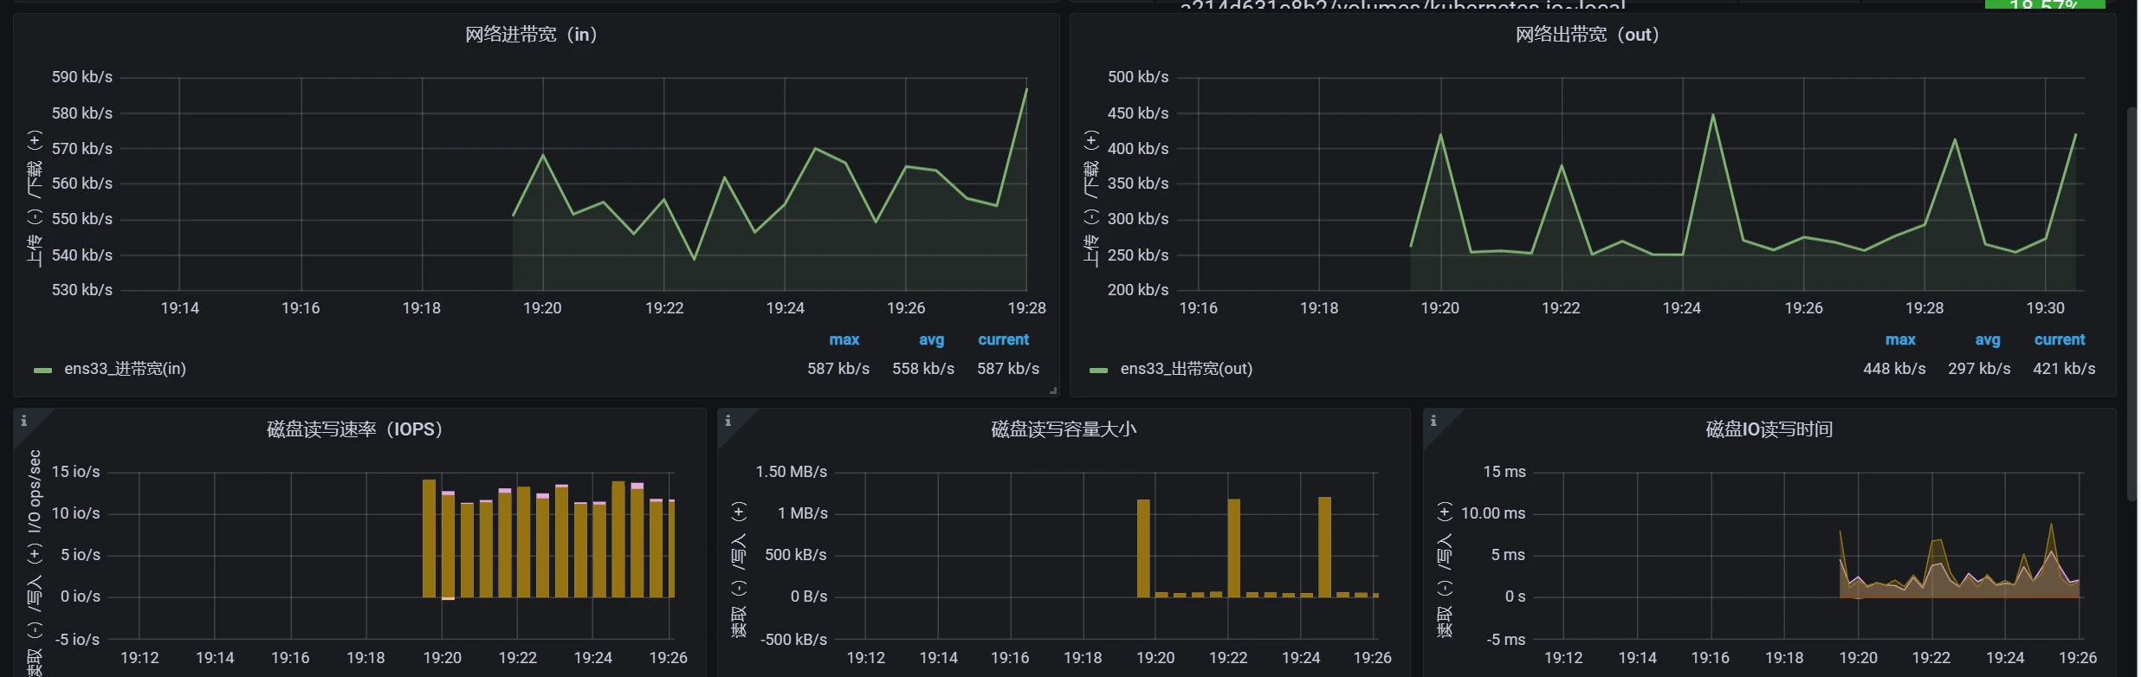
Task: Click the info icon on 磁盘读写速率 (IOPS) panel
Action: coord(24,421)
